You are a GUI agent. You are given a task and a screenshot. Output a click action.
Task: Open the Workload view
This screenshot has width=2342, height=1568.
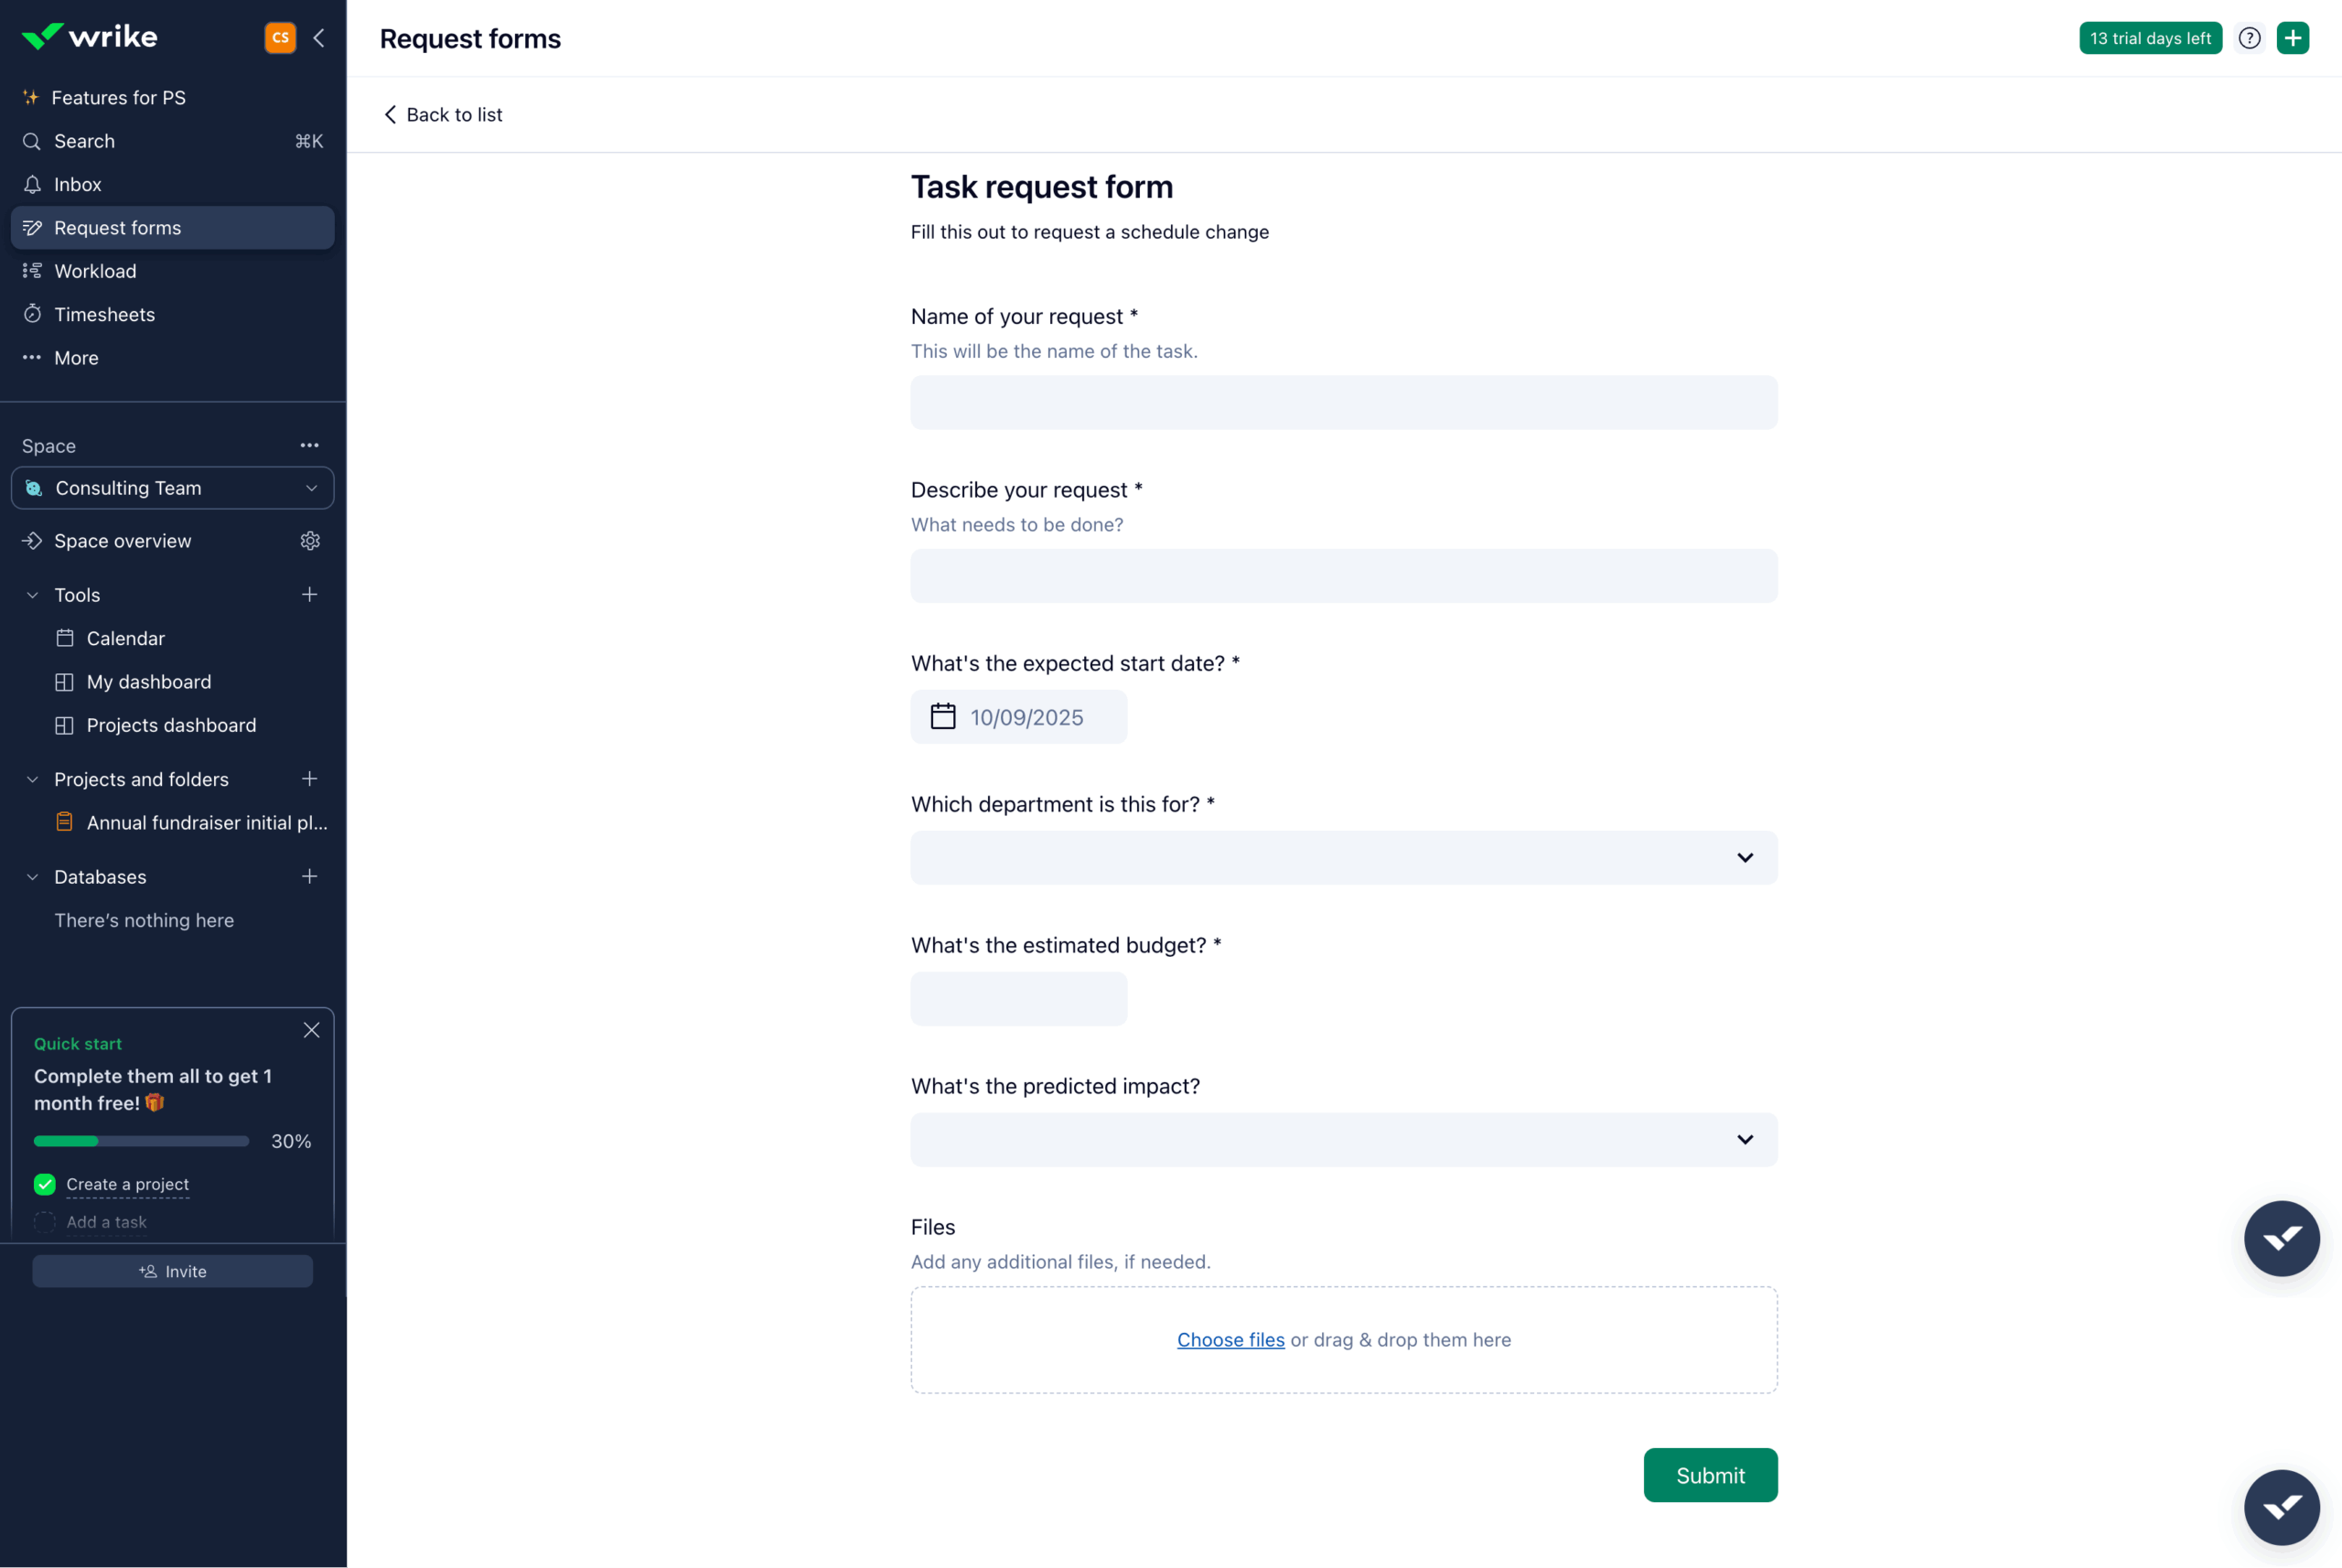click(95, 271)
